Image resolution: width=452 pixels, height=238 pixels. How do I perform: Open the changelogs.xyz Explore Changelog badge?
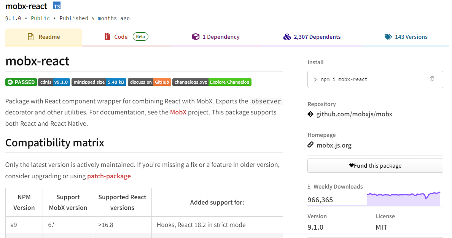pos(212,82)
